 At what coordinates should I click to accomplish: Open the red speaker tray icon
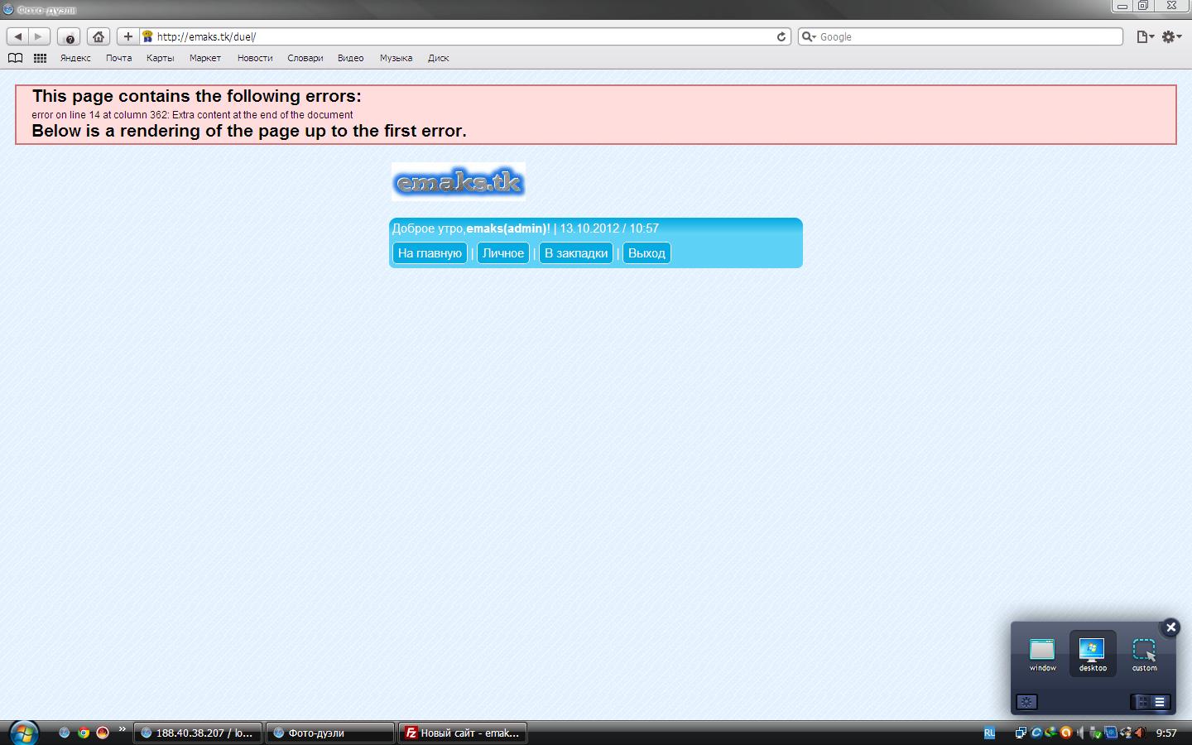[1141, 733]
